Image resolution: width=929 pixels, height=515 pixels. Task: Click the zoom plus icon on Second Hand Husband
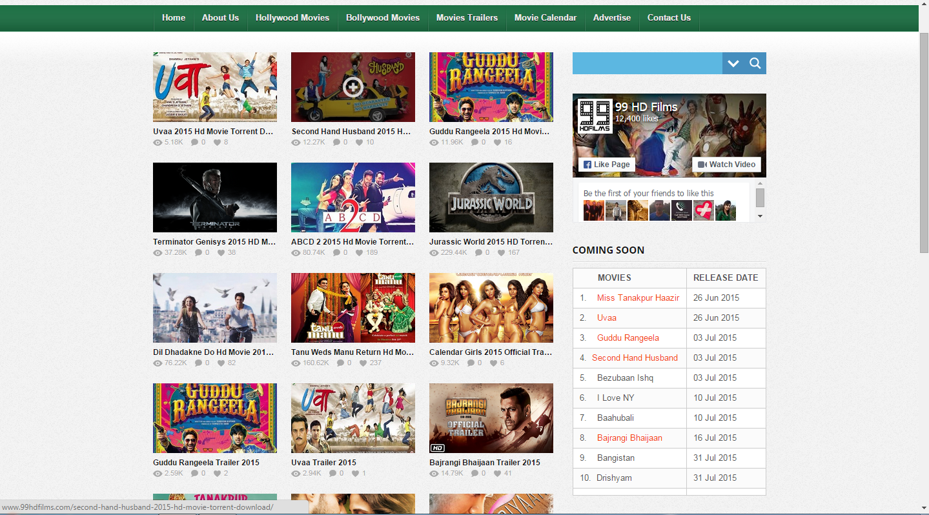[x=353, y=86]
